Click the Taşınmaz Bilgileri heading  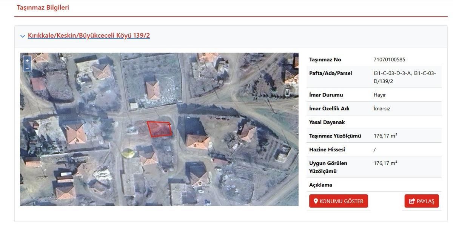pos(43,8)
